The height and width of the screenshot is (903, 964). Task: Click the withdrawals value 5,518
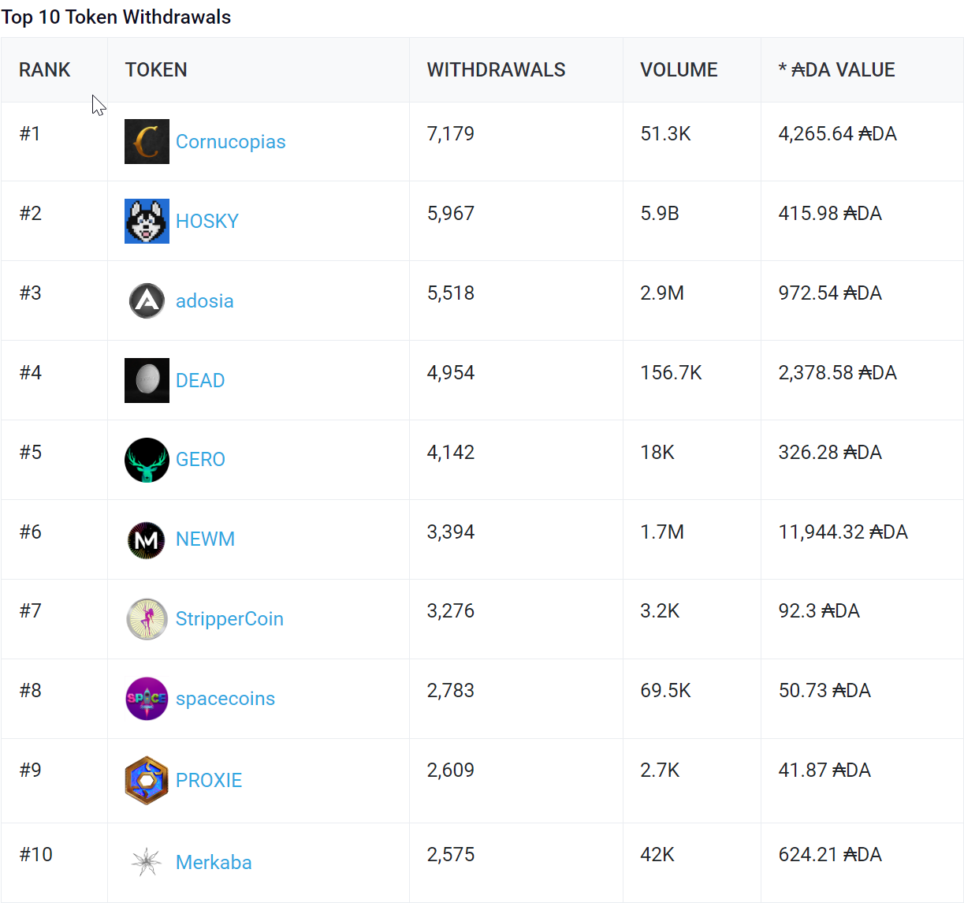click(x=451, y=293)
